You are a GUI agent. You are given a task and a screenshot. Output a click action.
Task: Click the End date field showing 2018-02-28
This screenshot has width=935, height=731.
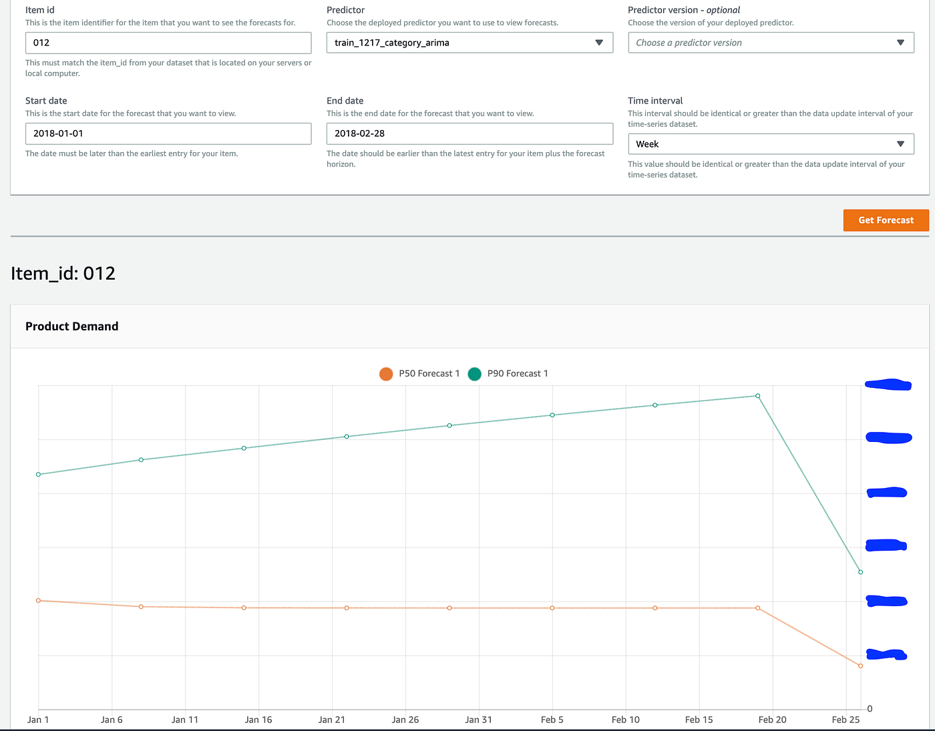(470, 134)
